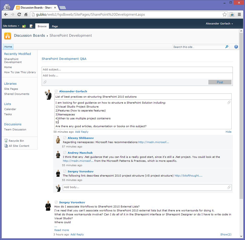The height and width of the screenshot is (240, 245).
Task: Show(2) replies for Workflows post
Action: (x=226, y=234)
